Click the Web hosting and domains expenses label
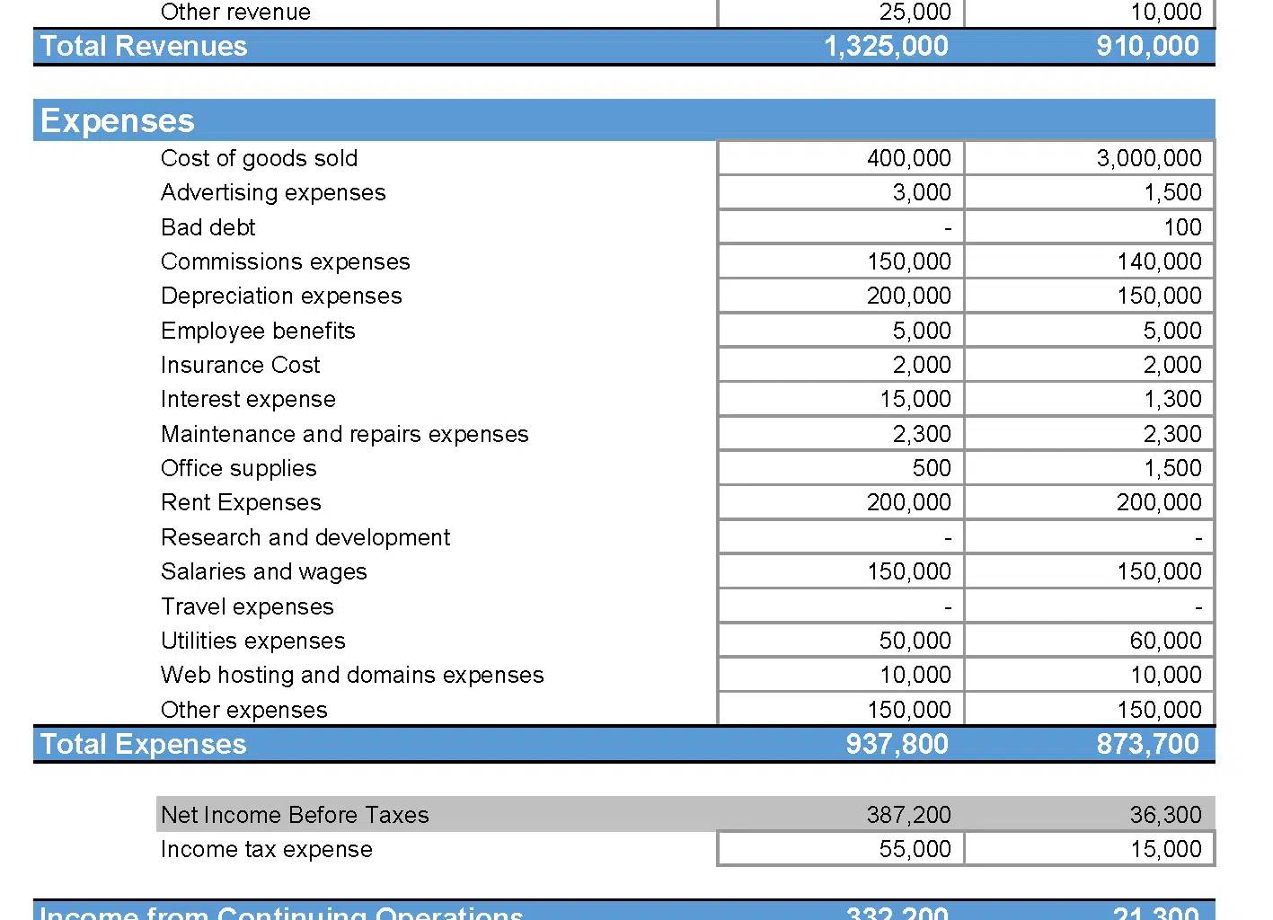 (352, 675)
